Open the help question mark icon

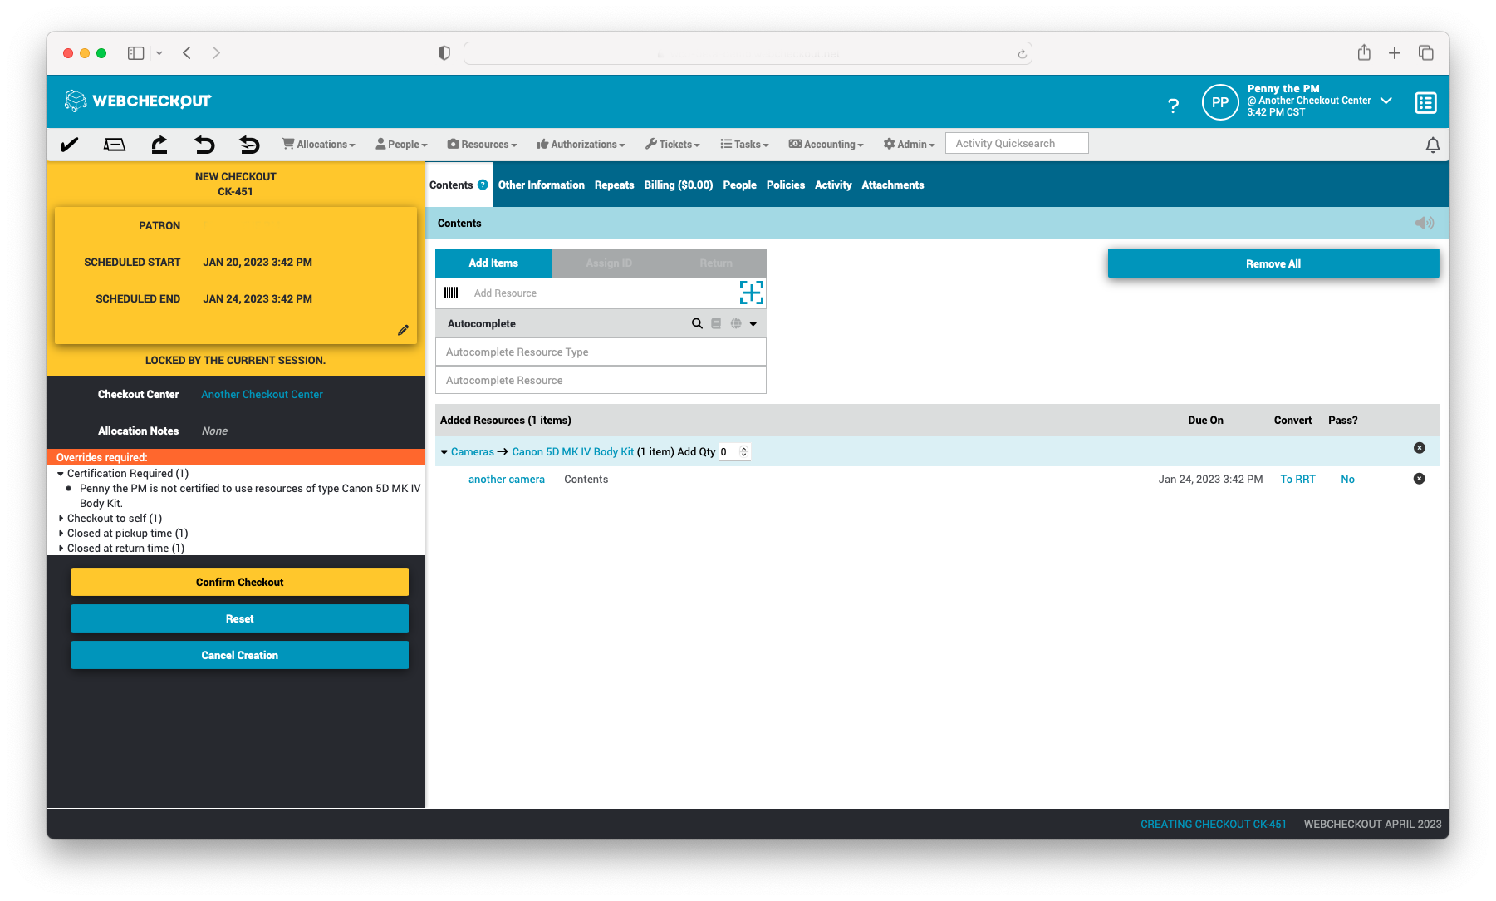coord(1174,106)
